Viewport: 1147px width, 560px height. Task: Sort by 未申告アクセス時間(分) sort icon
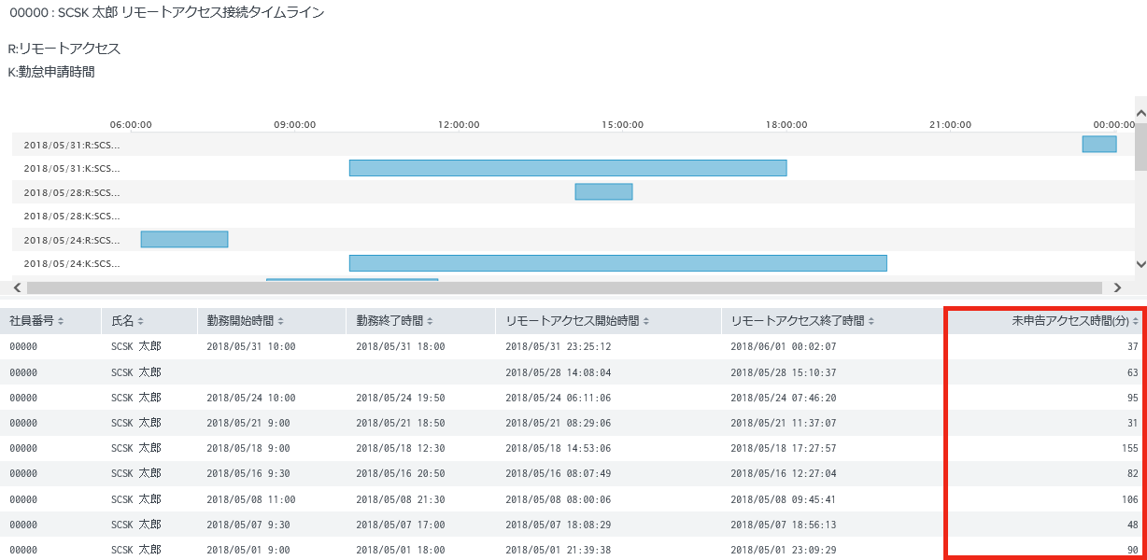click(x=1136, y=321)
